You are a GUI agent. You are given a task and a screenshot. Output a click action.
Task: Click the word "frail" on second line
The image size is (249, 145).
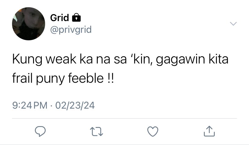point(22,78)
